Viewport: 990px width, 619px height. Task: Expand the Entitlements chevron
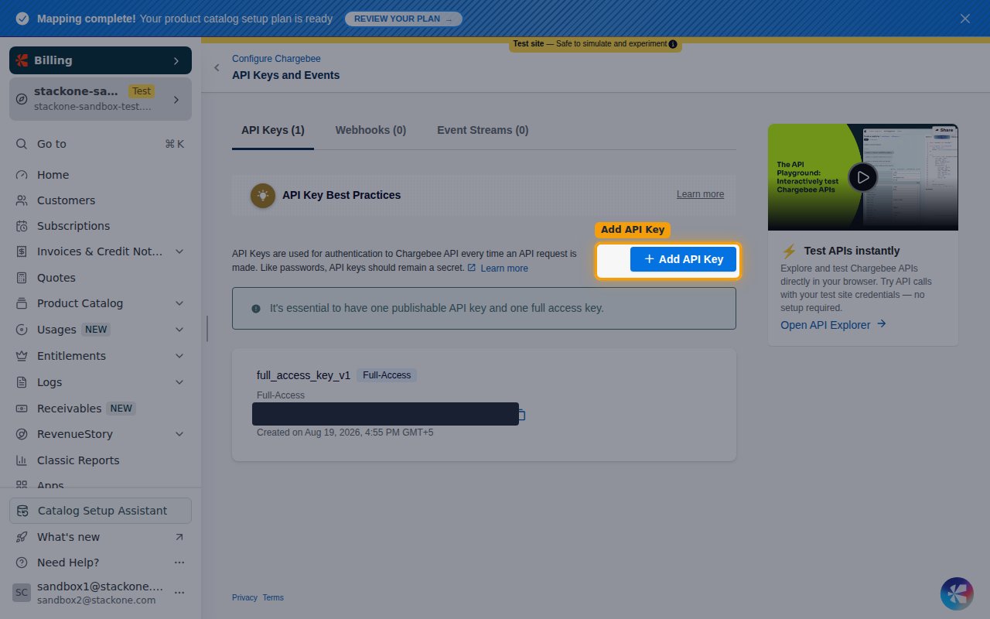pos(179,356)
